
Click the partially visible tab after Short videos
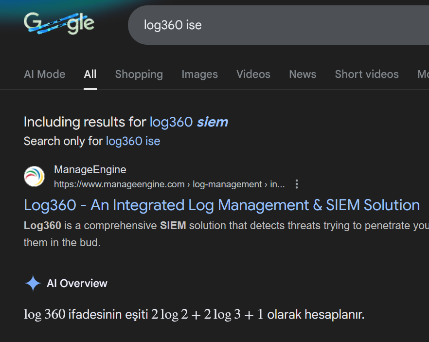(423, 74)
